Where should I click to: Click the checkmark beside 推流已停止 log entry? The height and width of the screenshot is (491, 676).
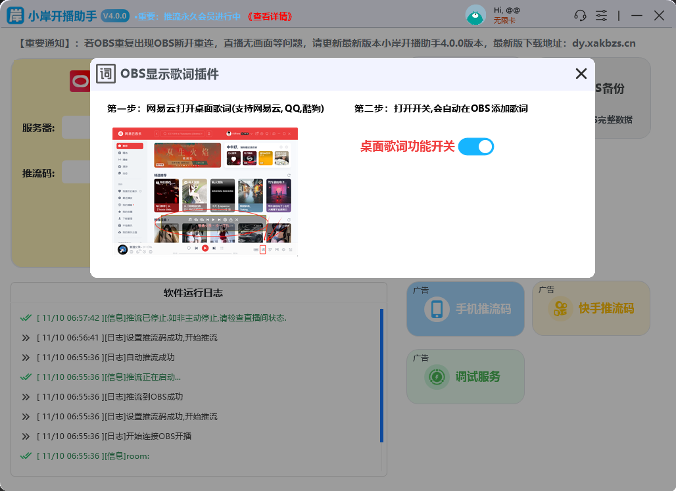tap(26, 318)
